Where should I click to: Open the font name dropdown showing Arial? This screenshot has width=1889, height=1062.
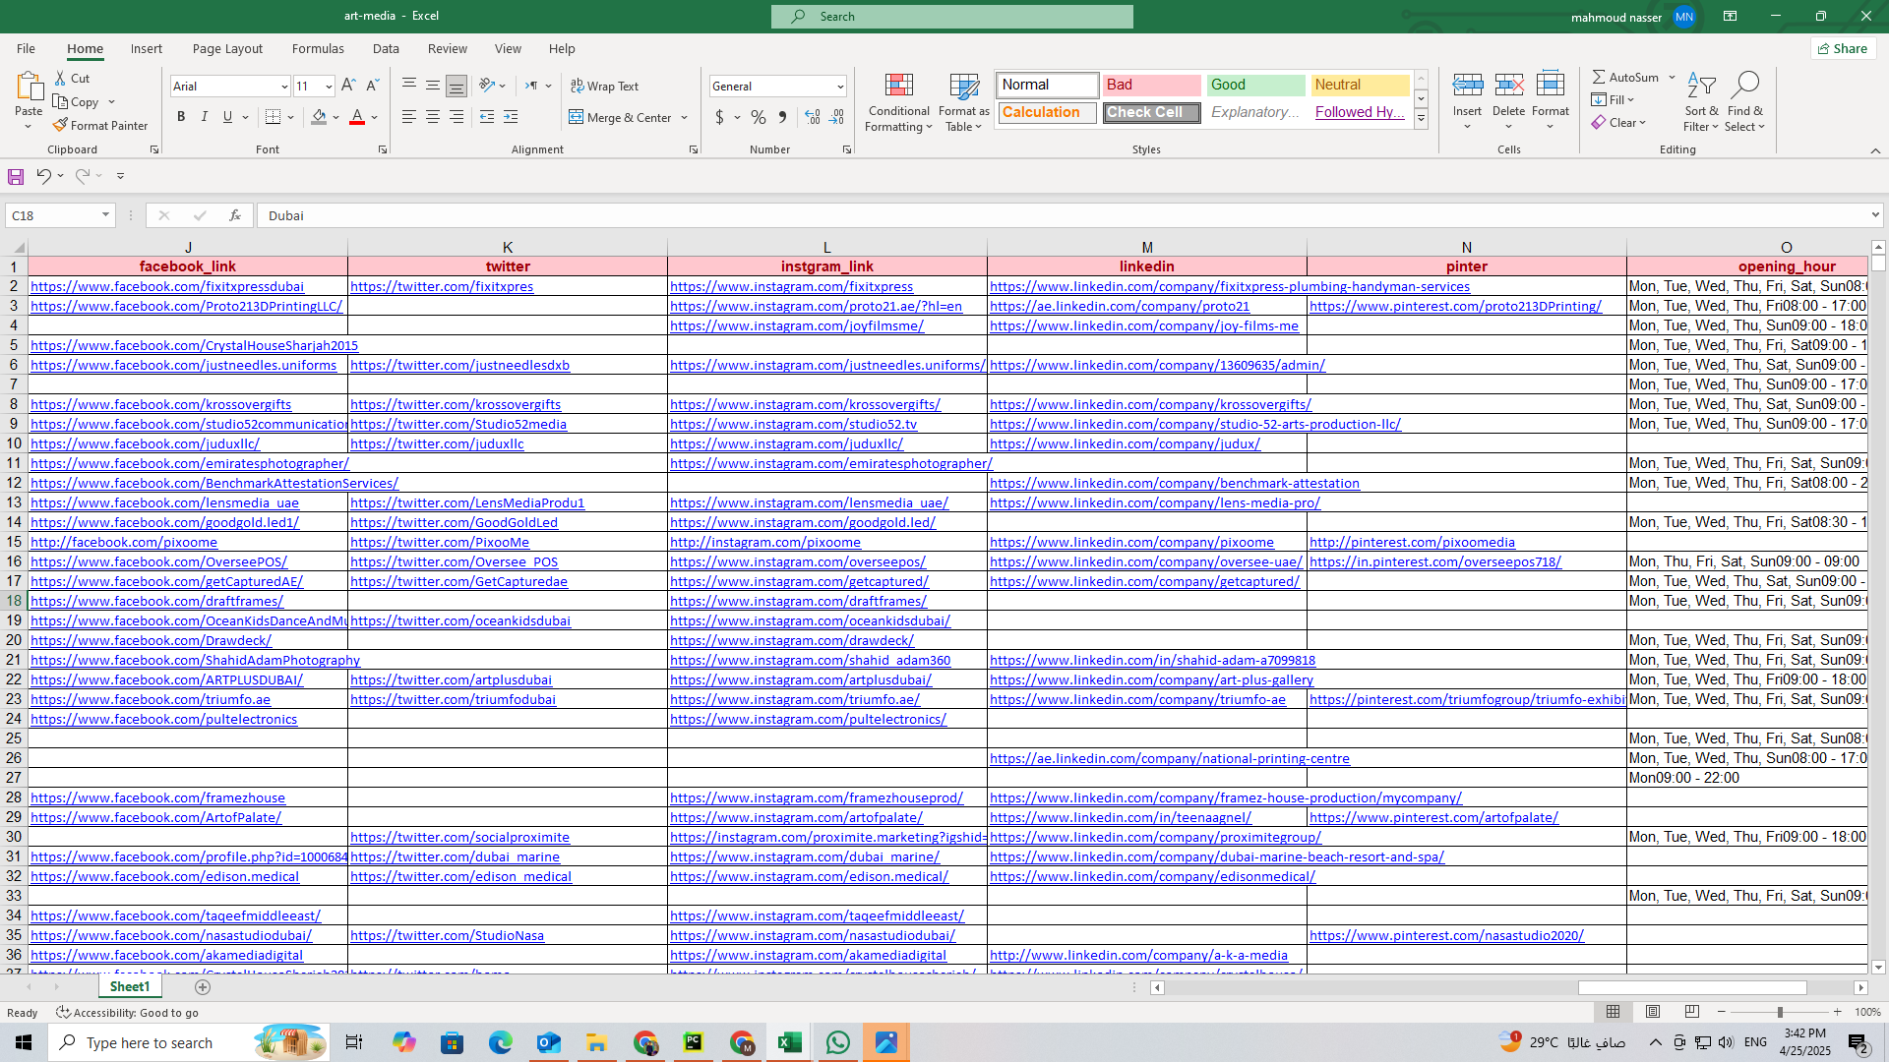pyautogui.click(x=284, y=87)
